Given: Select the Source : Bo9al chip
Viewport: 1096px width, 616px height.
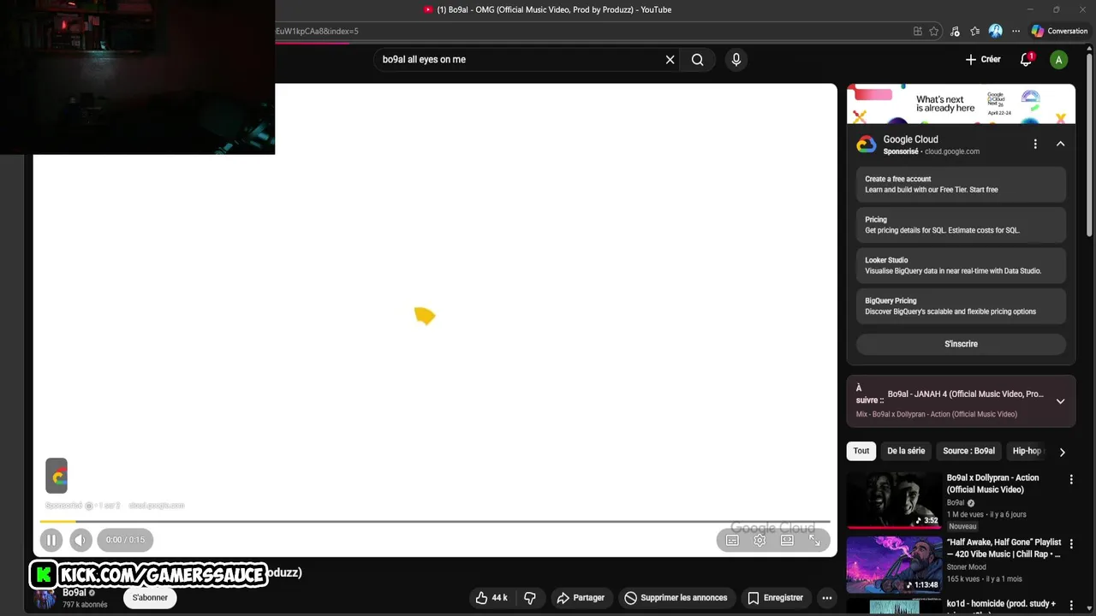Looking at the screenshot, I should [968, 451].
